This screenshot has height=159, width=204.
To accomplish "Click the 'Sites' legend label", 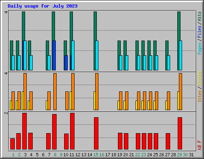I will tap(200, 96).
